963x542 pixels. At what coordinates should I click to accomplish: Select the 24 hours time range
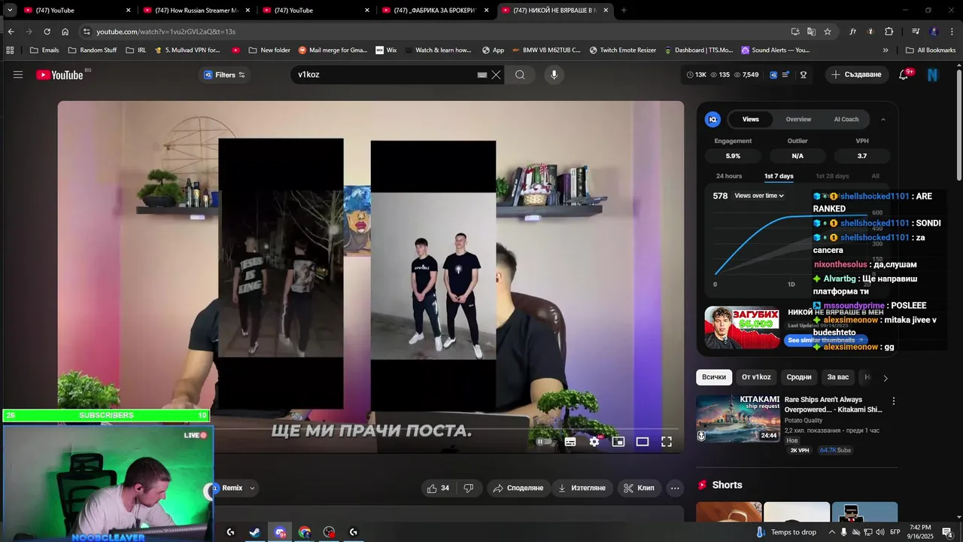(729, 176)
